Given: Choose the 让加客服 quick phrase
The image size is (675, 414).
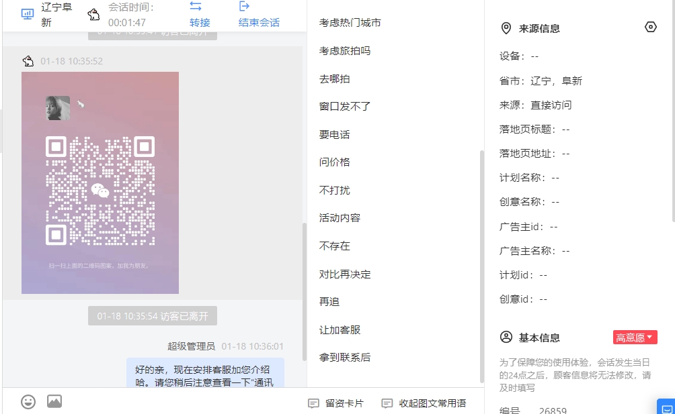Looking at the screenshot, I should (x=340, y=330).
